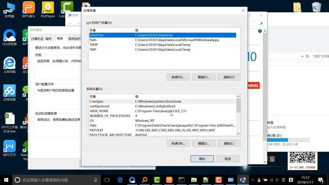
Task: Open address dropdown in Explorer window
Action: pyautogui.click(x=302, y=56)
